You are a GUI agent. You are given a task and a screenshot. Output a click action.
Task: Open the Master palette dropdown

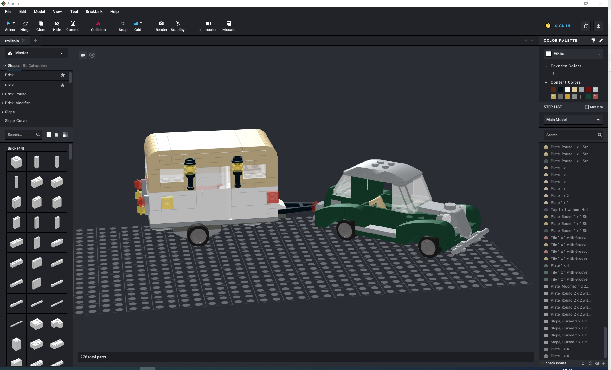[x=36, y=53]
